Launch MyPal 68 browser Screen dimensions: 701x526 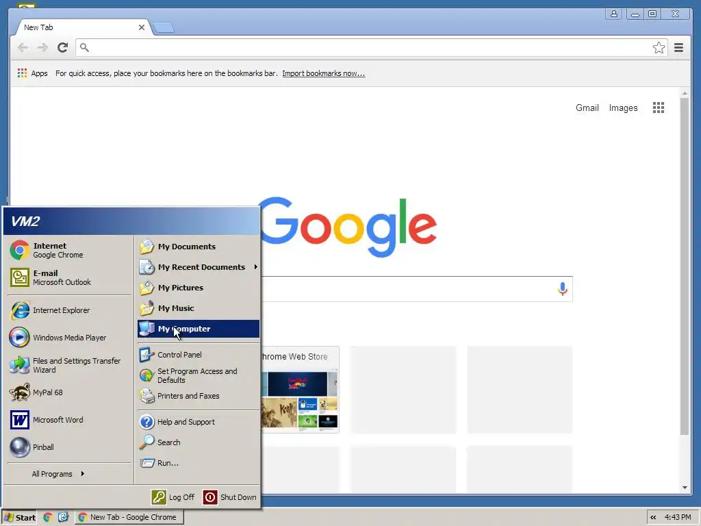click(69, 392)
